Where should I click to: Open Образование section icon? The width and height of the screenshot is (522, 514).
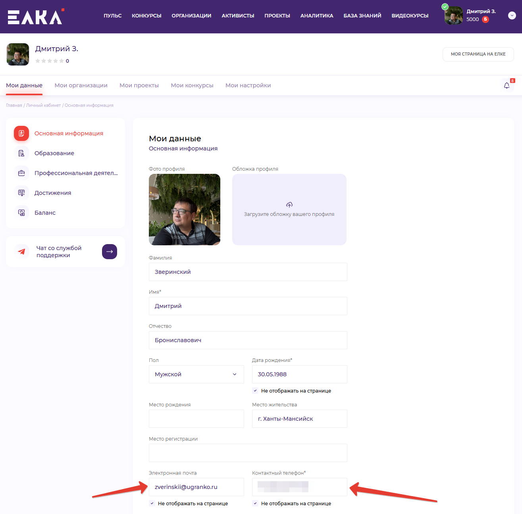point(21,153)
